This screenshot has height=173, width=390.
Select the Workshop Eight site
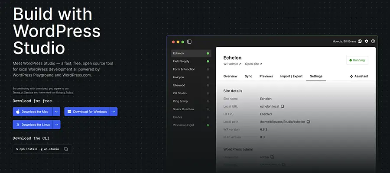(x=191, y=125)
